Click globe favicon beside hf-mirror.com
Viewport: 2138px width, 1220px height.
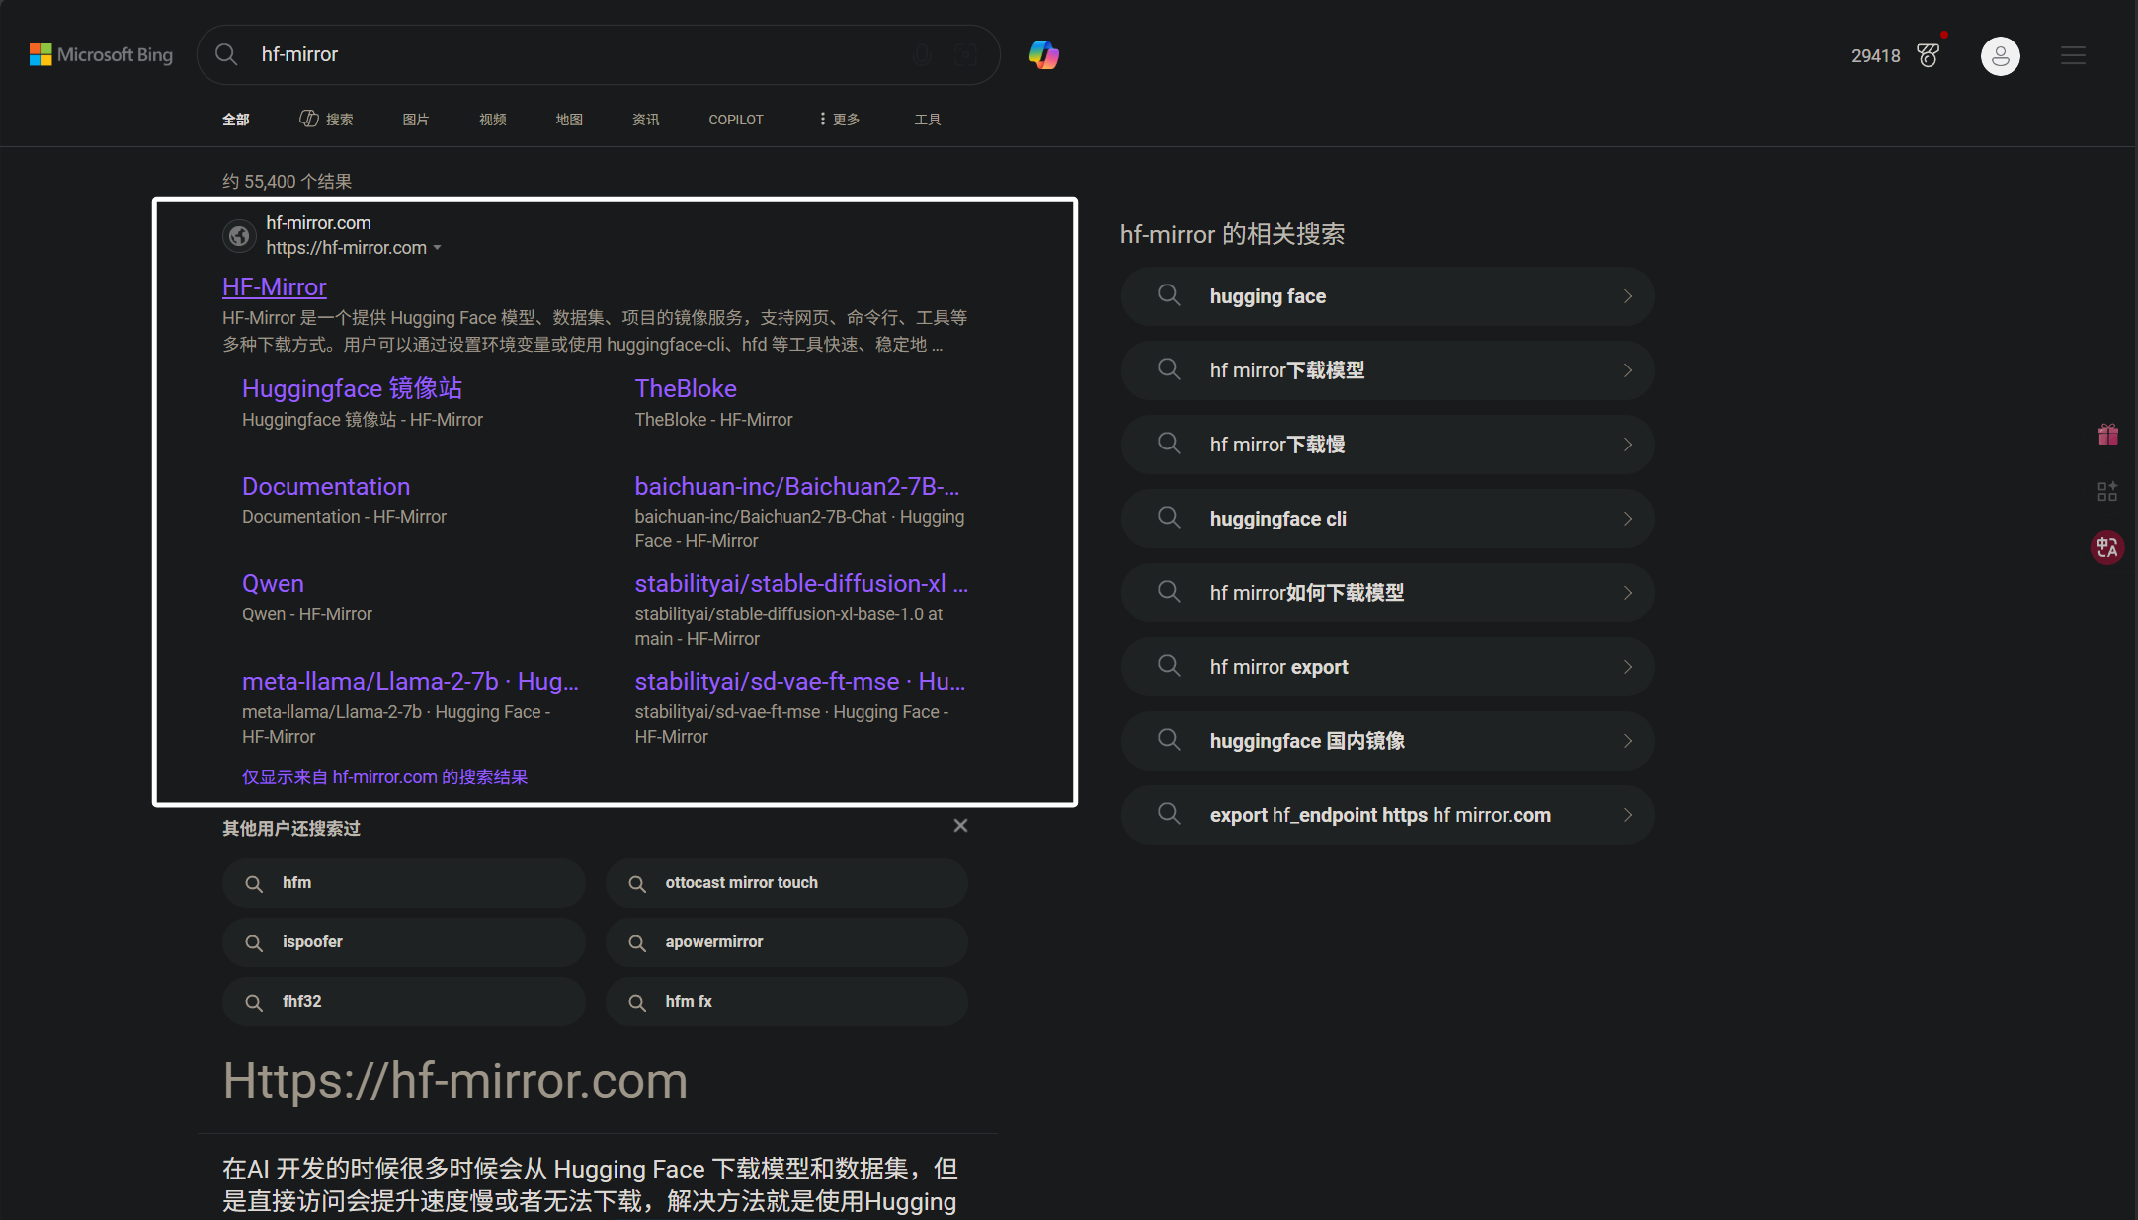238,235
